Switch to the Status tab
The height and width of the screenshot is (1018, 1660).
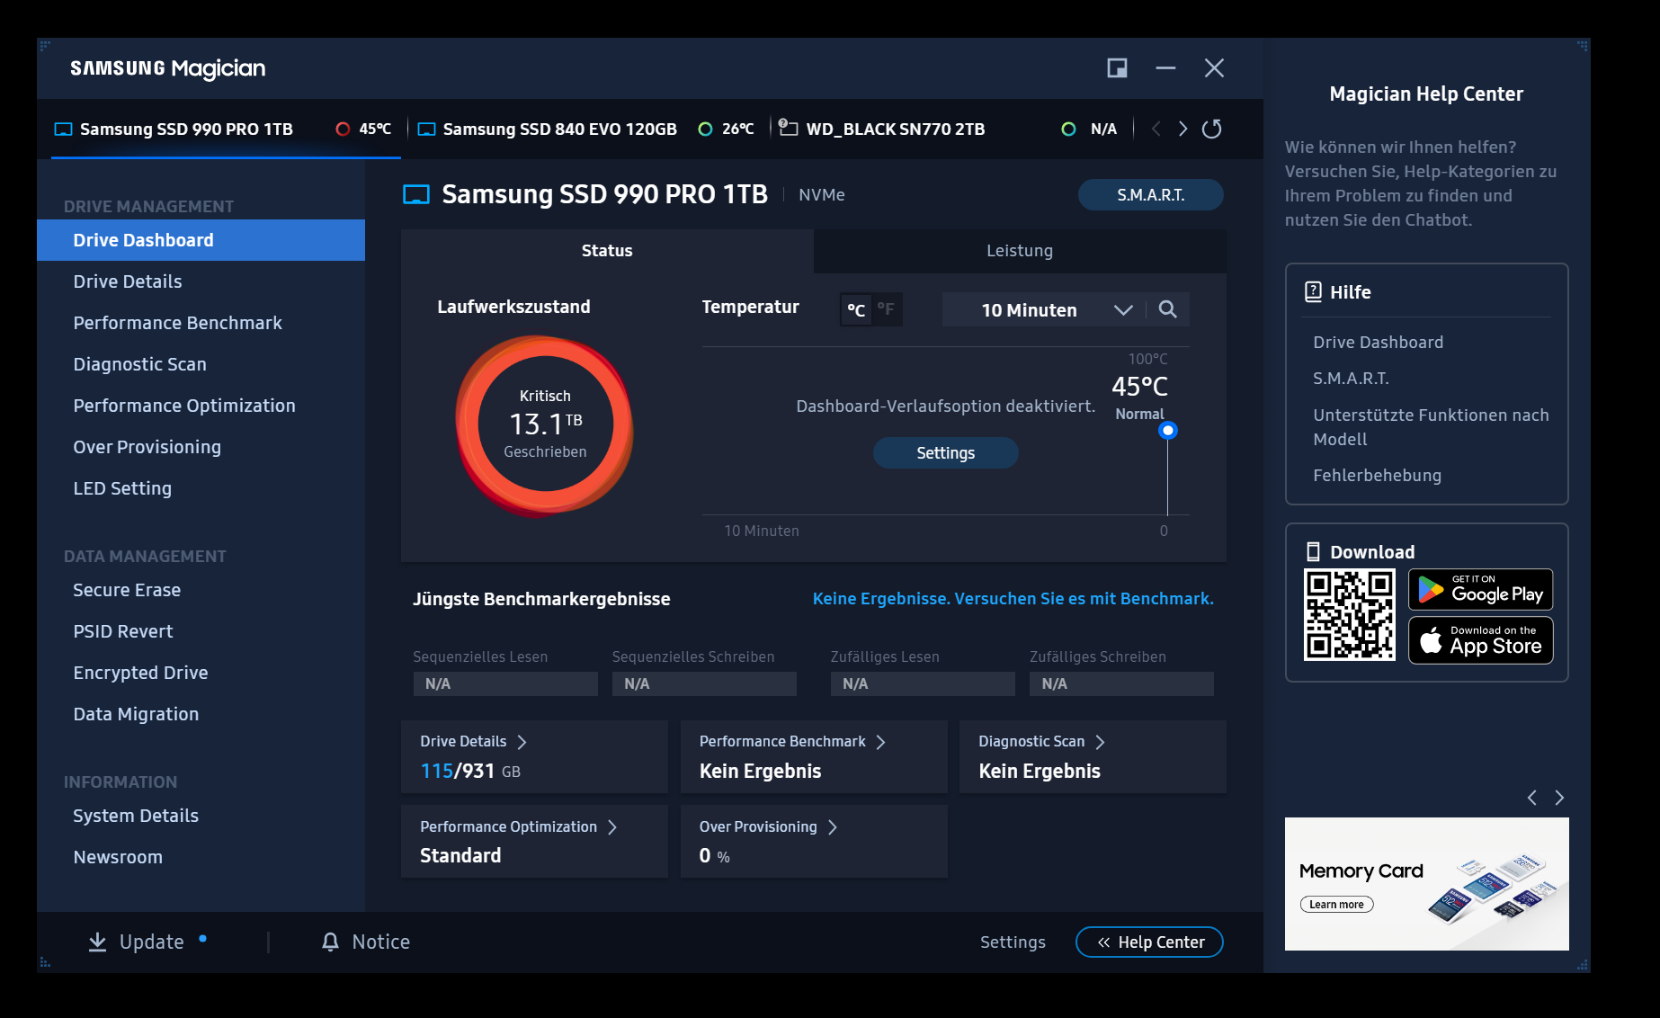point(607,251)
